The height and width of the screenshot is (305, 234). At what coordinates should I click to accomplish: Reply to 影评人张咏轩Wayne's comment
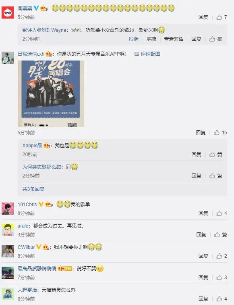coord(196,39)
